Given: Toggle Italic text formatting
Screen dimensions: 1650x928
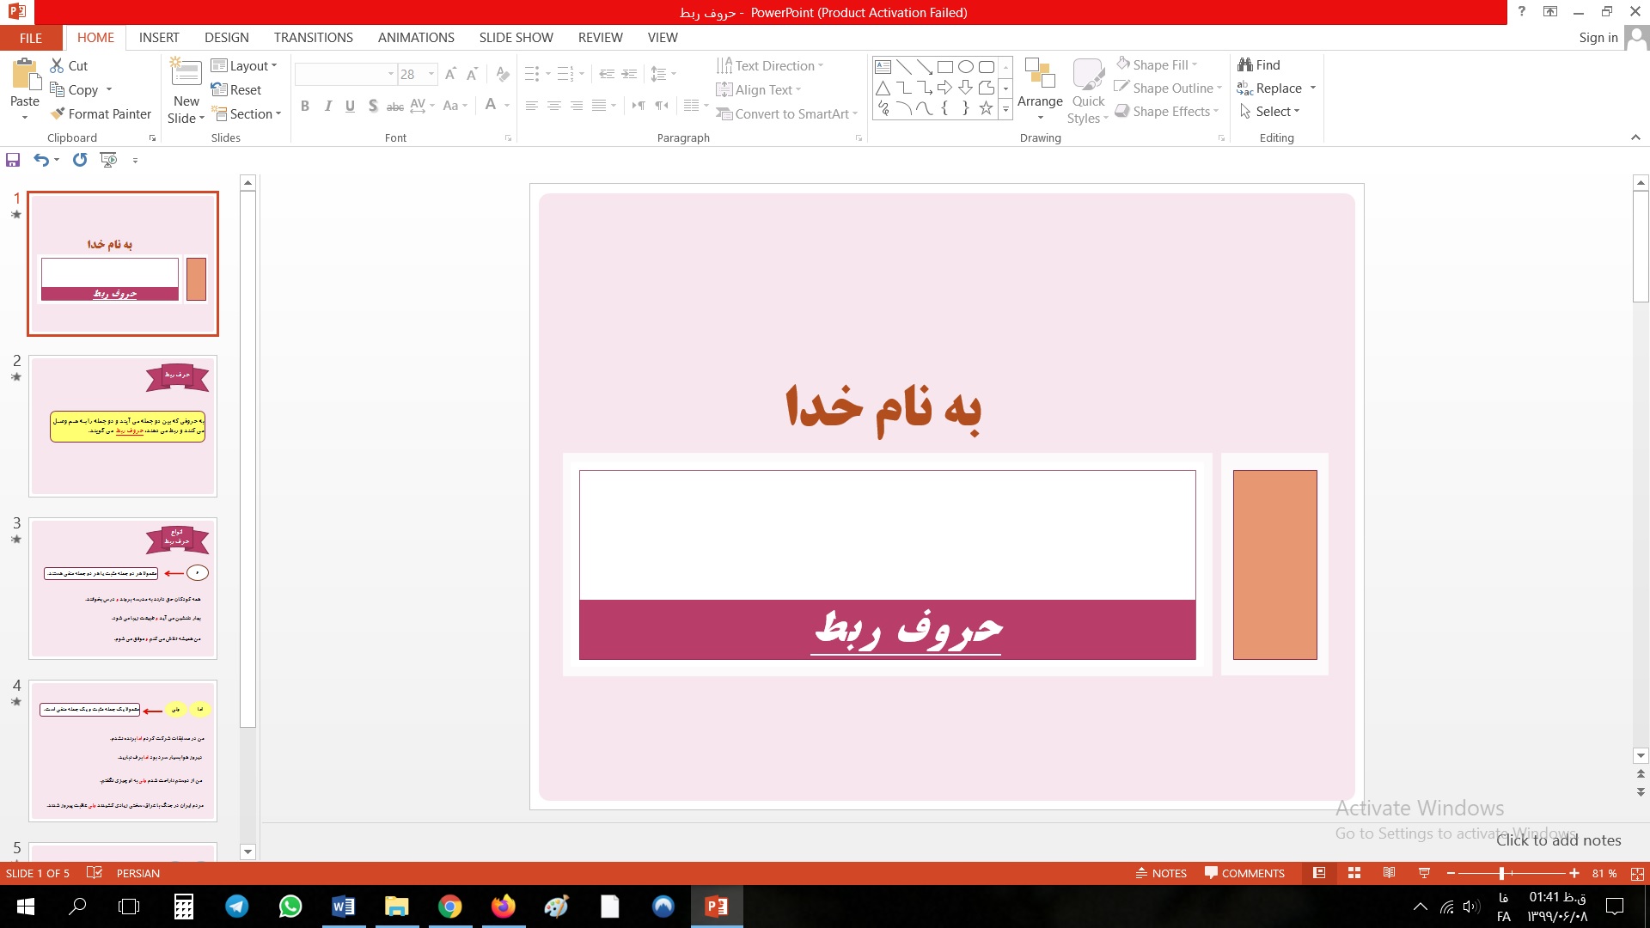Looking at the screenshot, I should (x=327, y=106).
